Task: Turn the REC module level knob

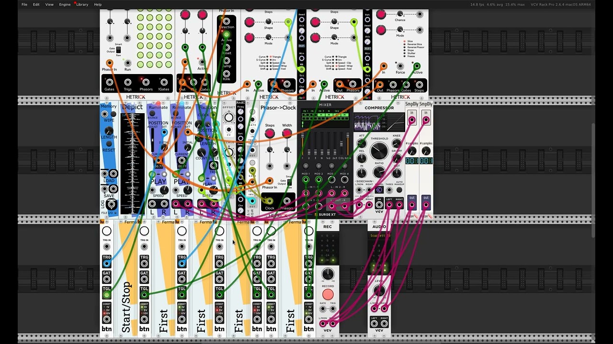Action: [x=328, y=274]
